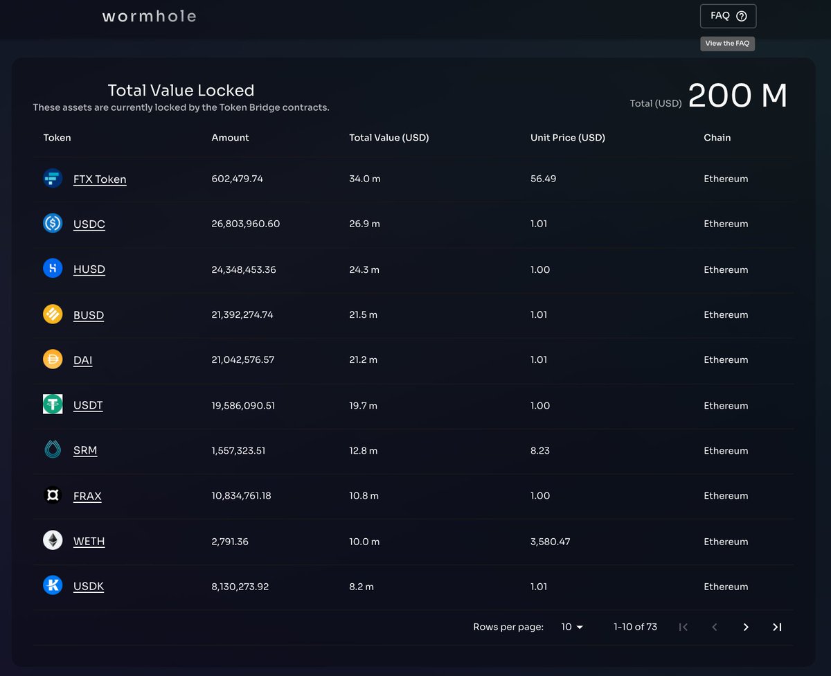
Task: Click the 200 M total figure
Action: coord(738,96)
